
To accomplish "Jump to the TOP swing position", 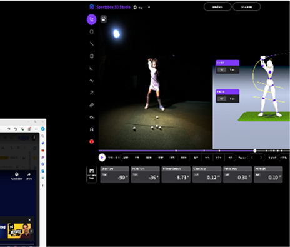I will point(161,158).
